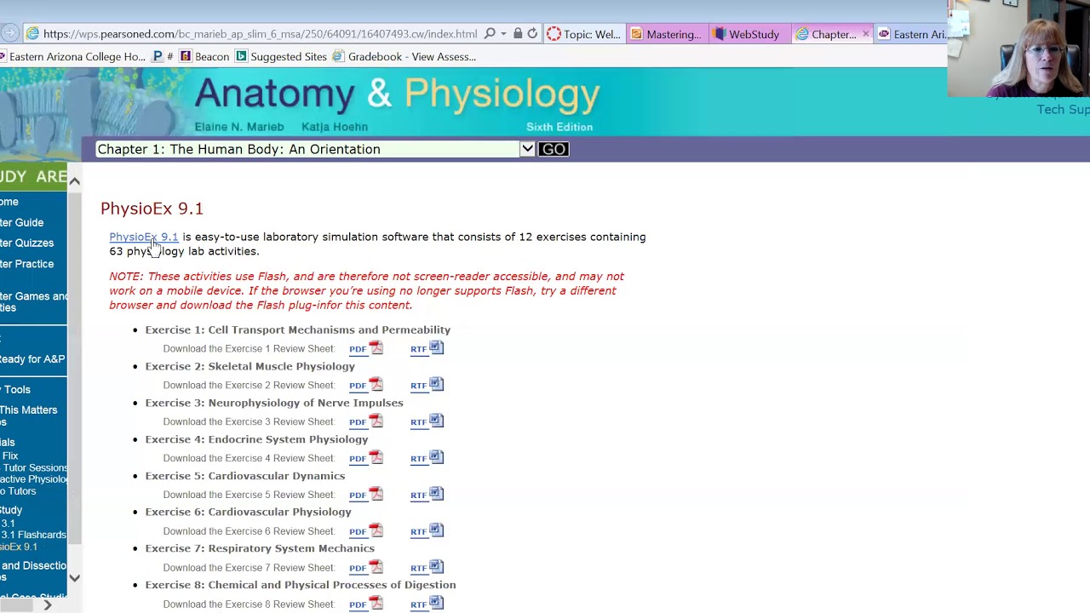The image size is (1090, 613).
Task: Open Chapter Practice sidebar item
Action: tap(26, 264)
